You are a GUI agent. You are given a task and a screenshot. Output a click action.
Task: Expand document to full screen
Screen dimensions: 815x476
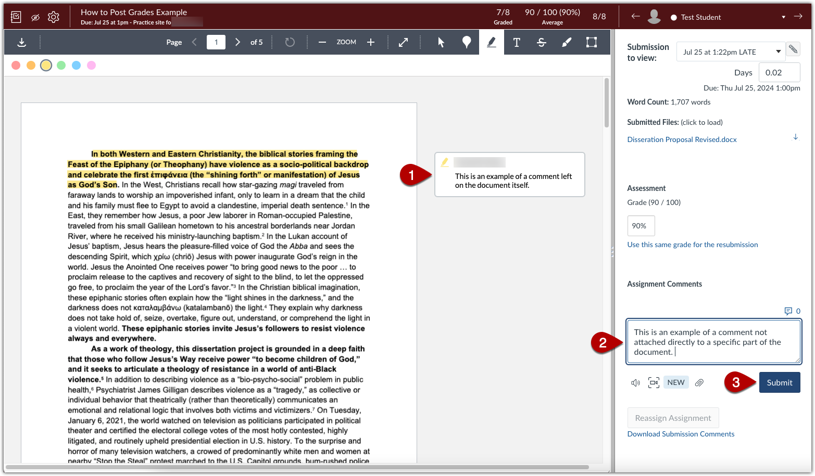(403, 43)
